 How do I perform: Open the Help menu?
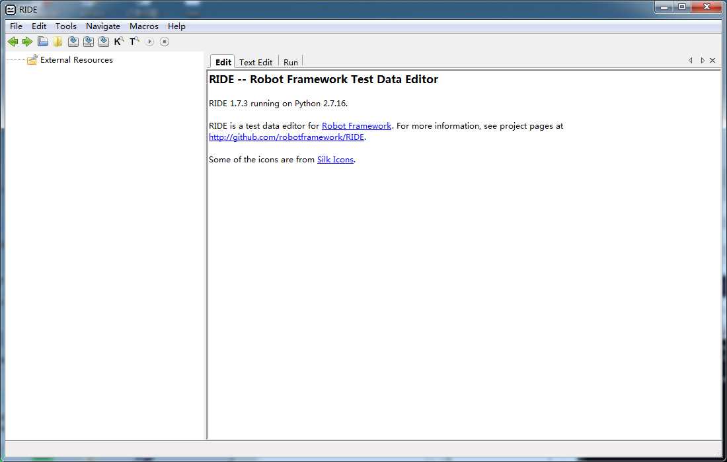tap(176, 26)
